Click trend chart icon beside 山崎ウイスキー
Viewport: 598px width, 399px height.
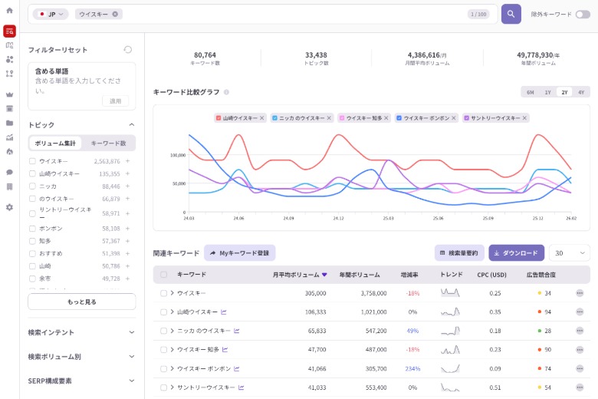224,312
